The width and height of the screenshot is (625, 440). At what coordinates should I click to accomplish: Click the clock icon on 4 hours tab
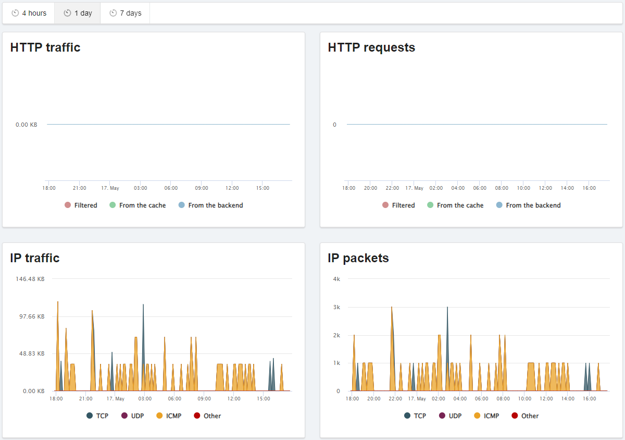(15, 13)
